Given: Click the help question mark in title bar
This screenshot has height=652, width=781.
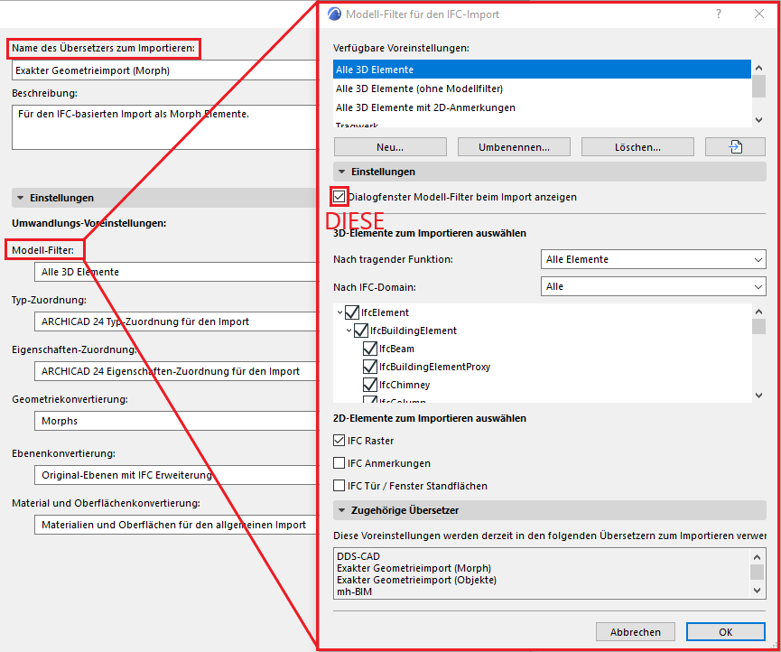Looking at the screenshot, I should pyautogui.click(x=719, y=14).
